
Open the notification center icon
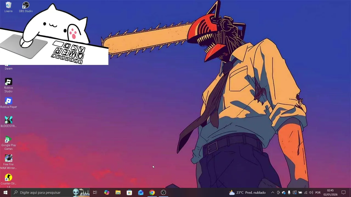pyautogui.click(x=344, y=193)
